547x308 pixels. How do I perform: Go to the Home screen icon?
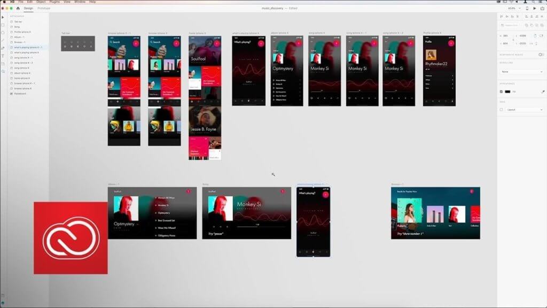tap(18, 8)
